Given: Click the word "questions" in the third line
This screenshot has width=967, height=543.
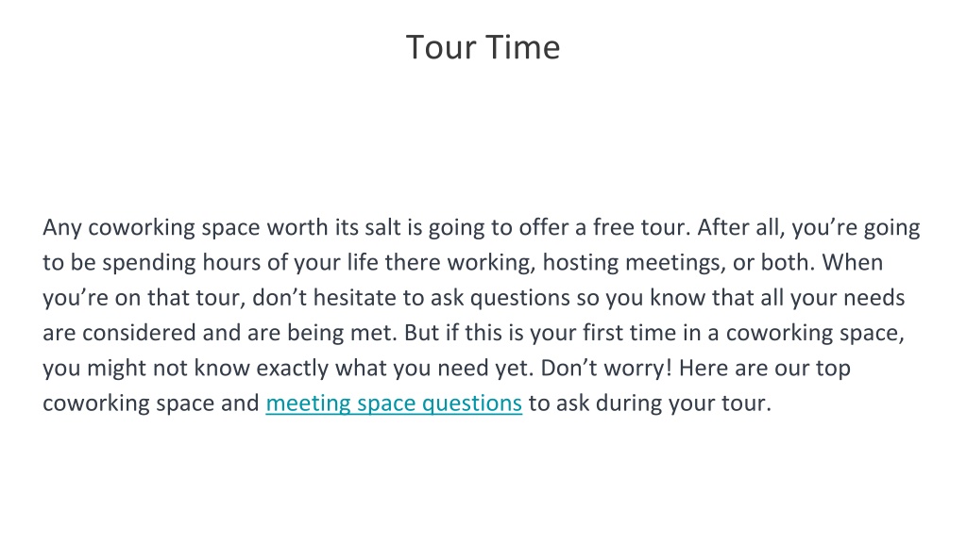Looking at the screenshot, I should (519, 298).
